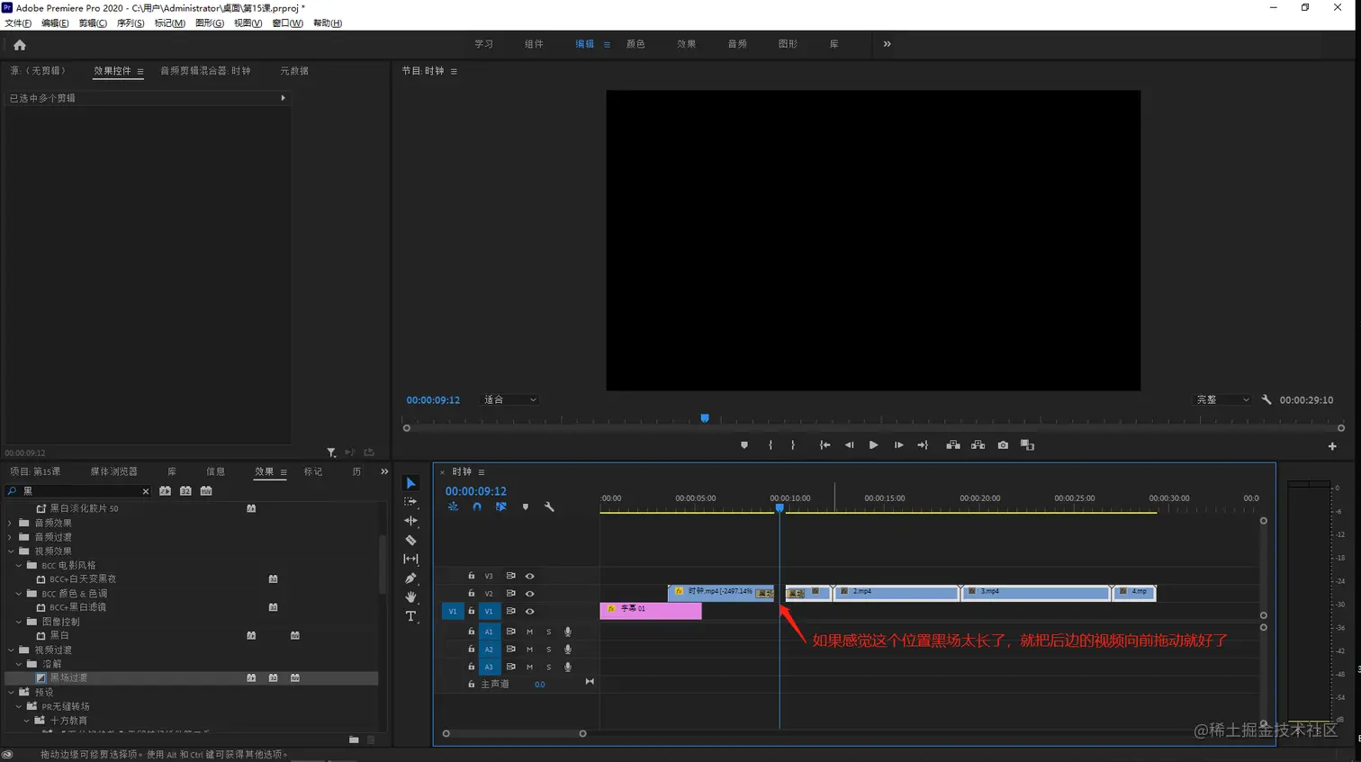Open 窗口(W) menu
Viewport: 1361px width, 762px height.
click(288, 23)
